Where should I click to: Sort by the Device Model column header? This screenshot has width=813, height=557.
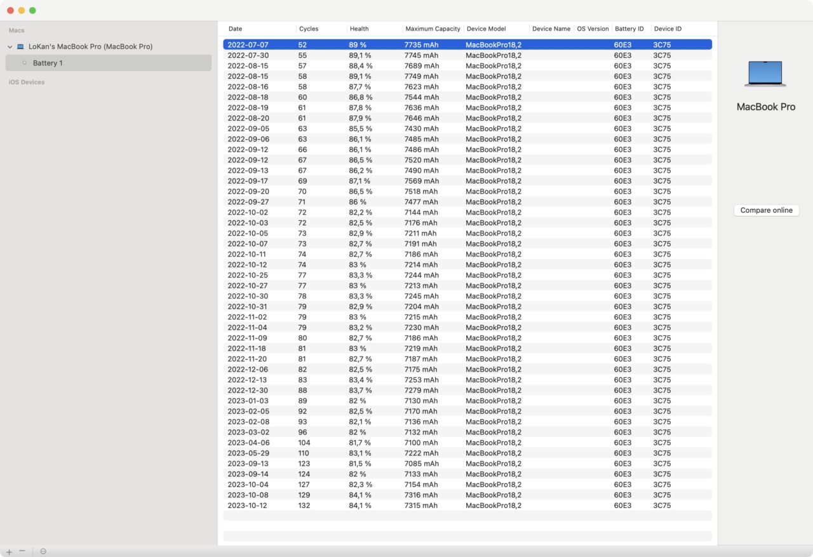point(486,29)
